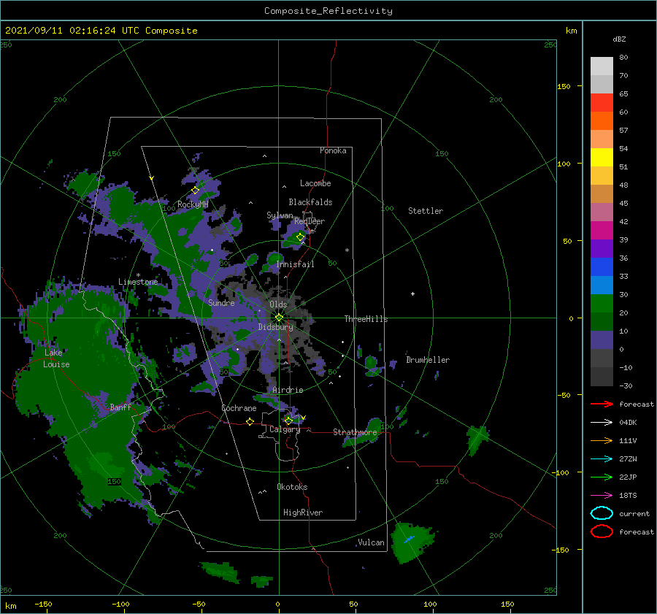
Task: Click the 04DK legend label
Action: 628,422
